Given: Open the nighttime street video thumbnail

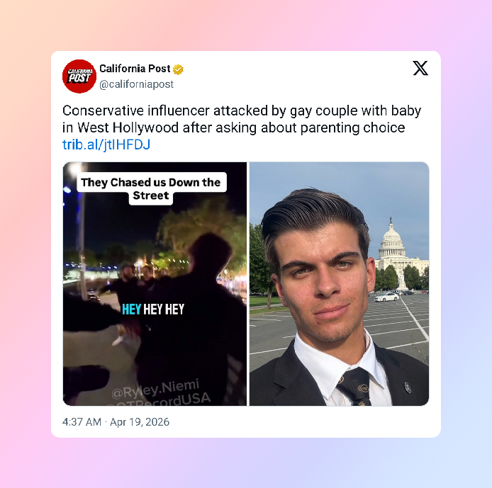Looking at the screenshot, I should coord(155,283).
